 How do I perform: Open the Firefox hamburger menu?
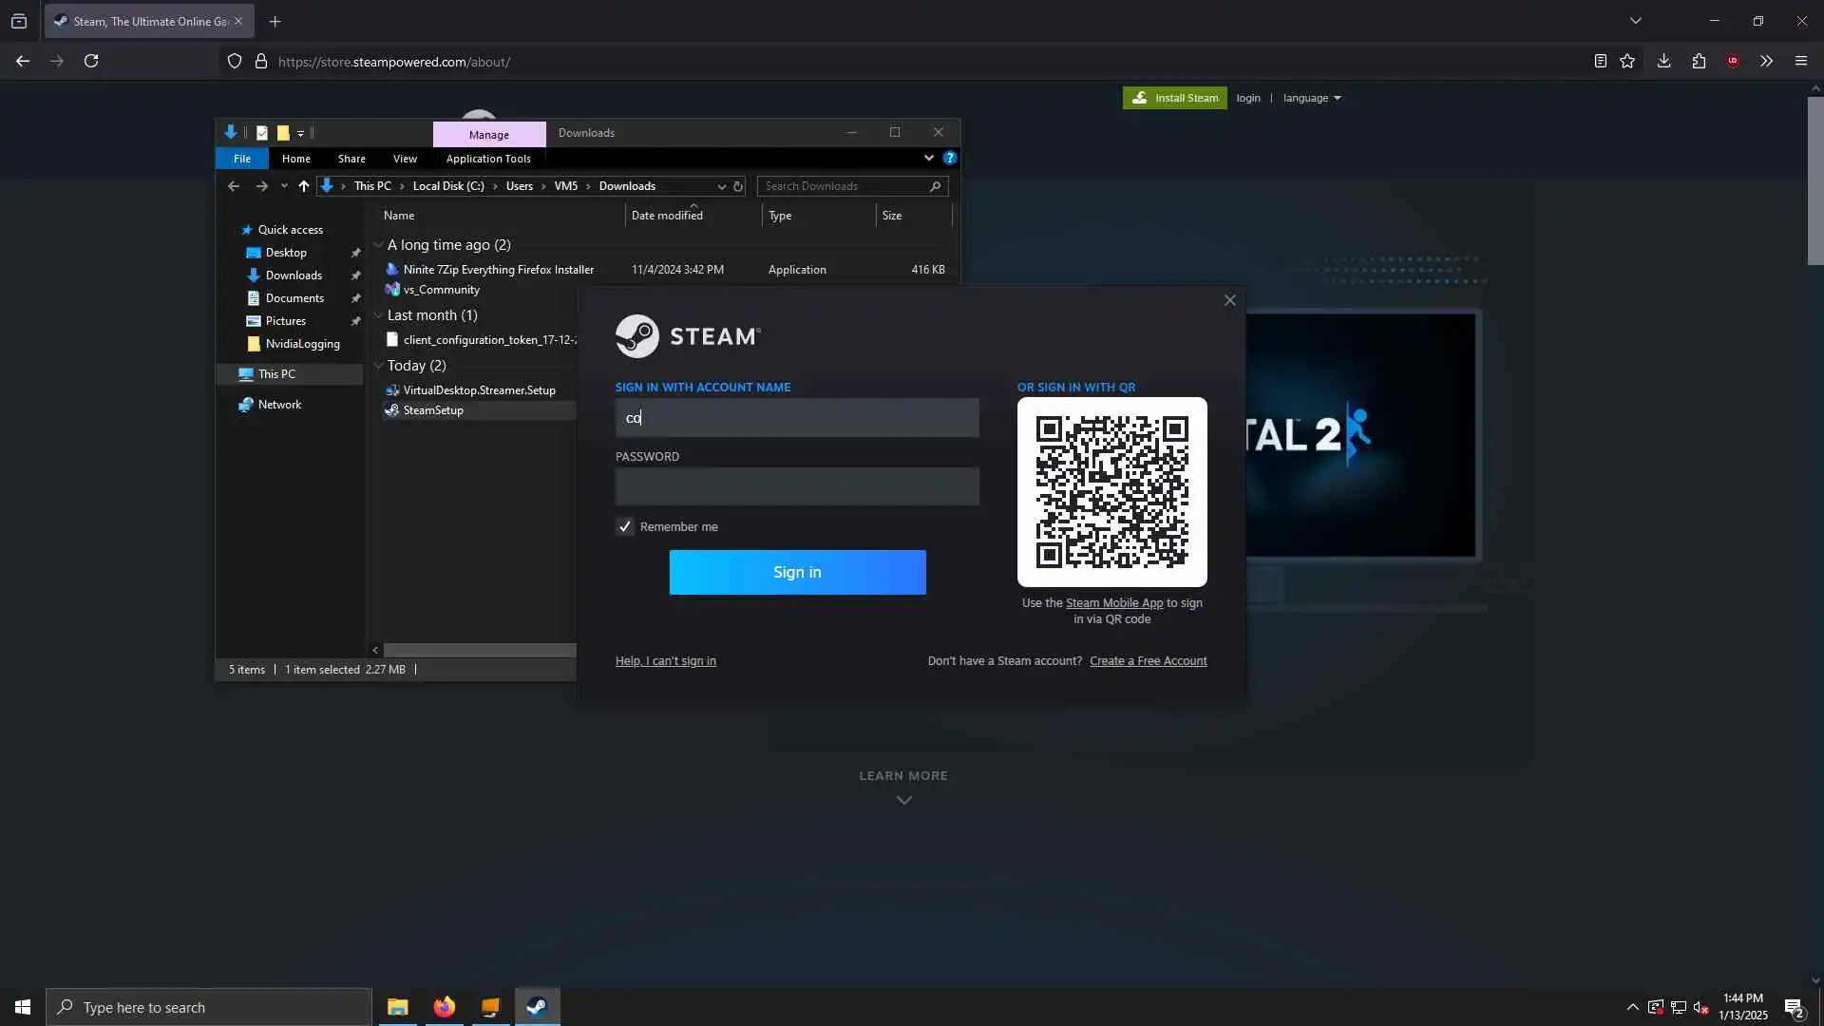[x=1800, y=61]
